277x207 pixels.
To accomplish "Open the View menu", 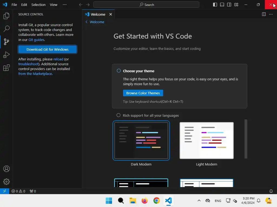I will click(x=54, y=5).
